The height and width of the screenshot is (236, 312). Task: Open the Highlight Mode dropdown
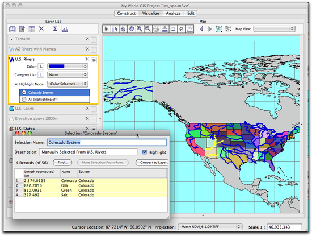click(x=68, y=84)
